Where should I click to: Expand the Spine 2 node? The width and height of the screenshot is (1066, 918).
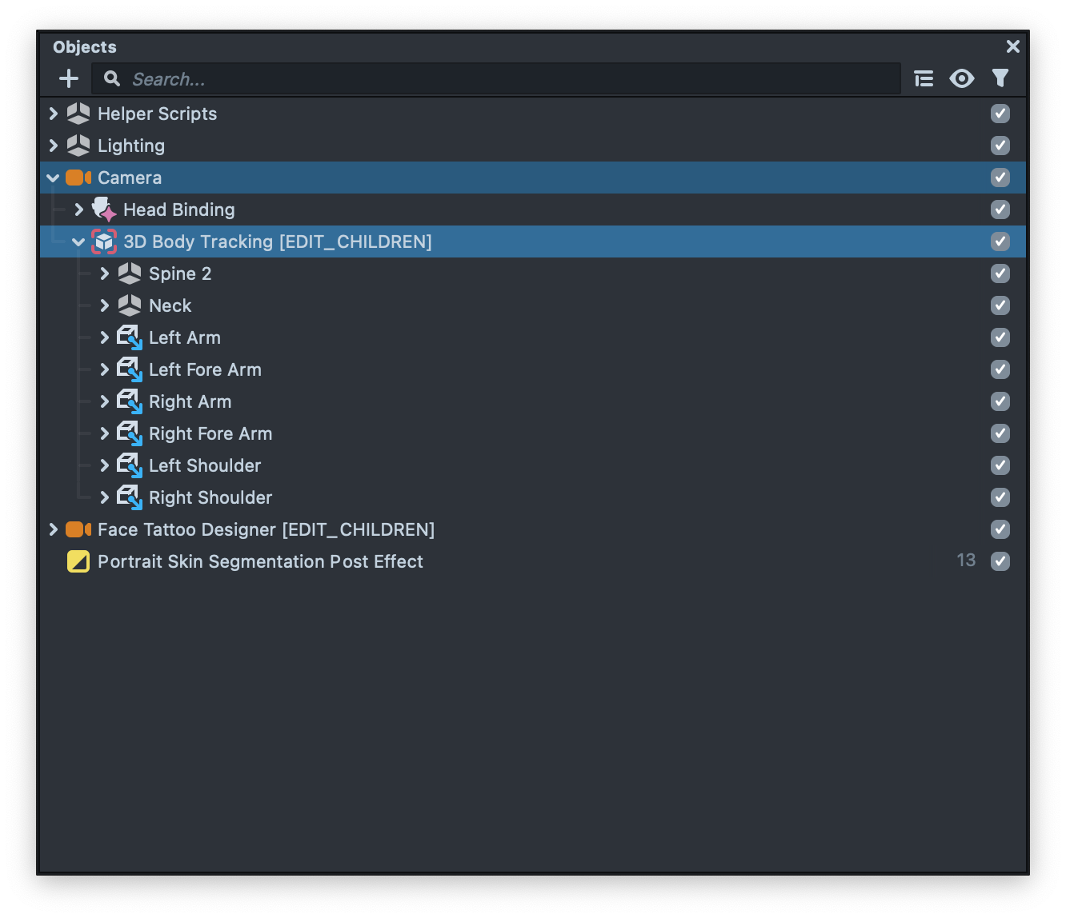coord(105,273)
